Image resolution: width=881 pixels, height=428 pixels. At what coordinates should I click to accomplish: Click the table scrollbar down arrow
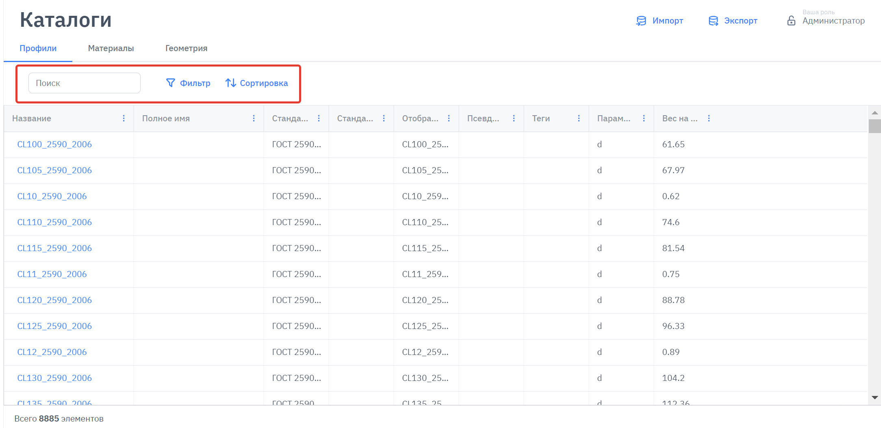coord(875,398)
